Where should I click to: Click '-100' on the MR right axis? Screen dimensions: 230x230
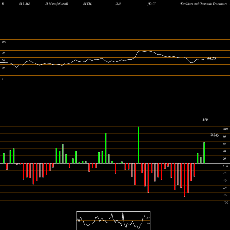(x=225, y=203)
